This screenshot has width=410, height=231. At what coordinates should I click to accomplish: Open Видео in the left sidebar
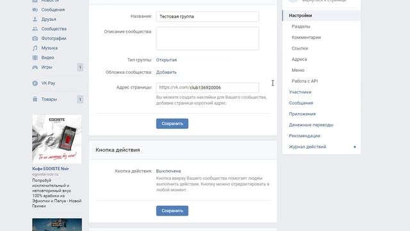[x=47, y=58]
